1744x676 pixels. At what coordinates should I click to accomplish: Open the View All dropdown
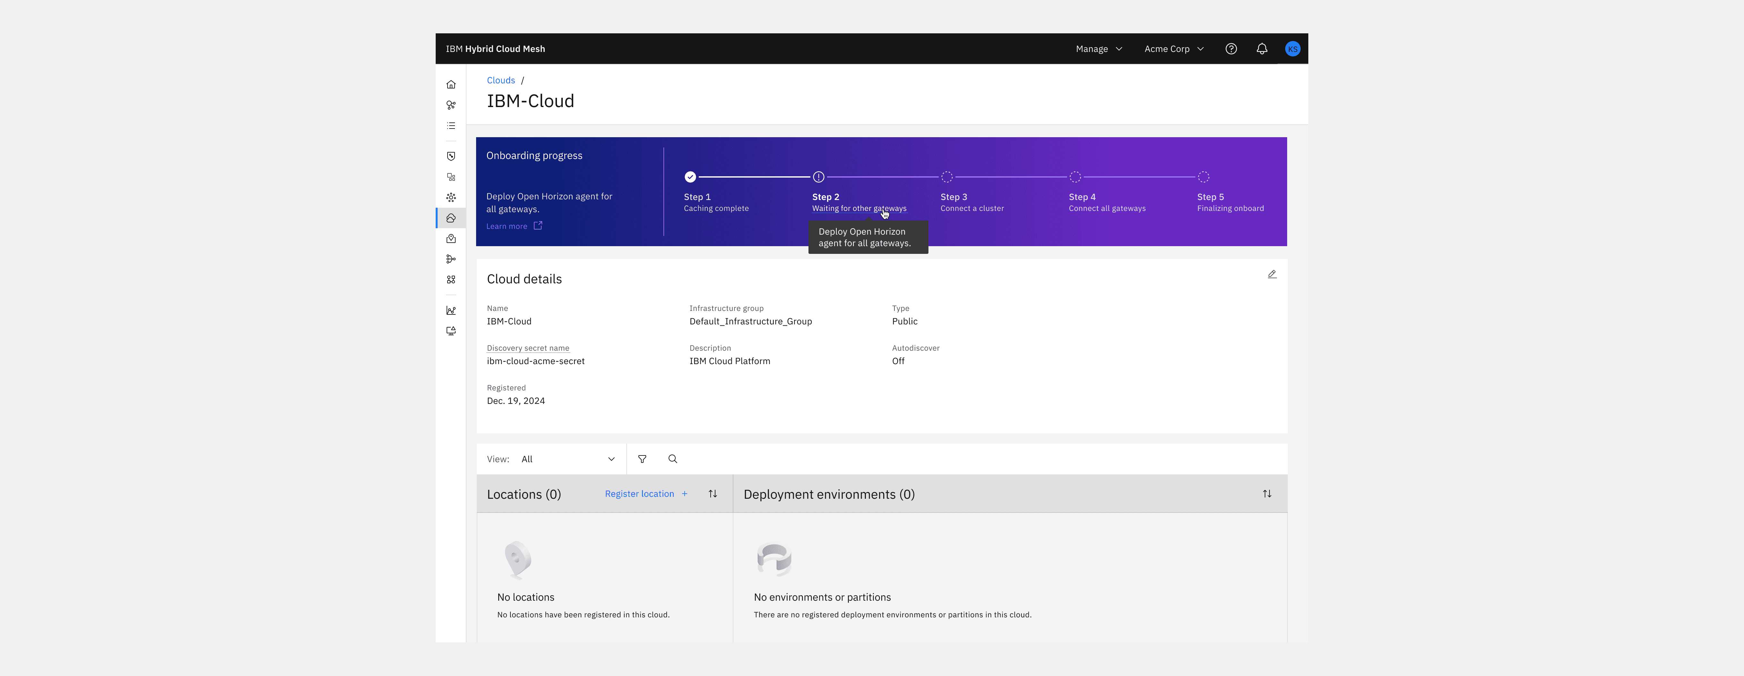567,459
